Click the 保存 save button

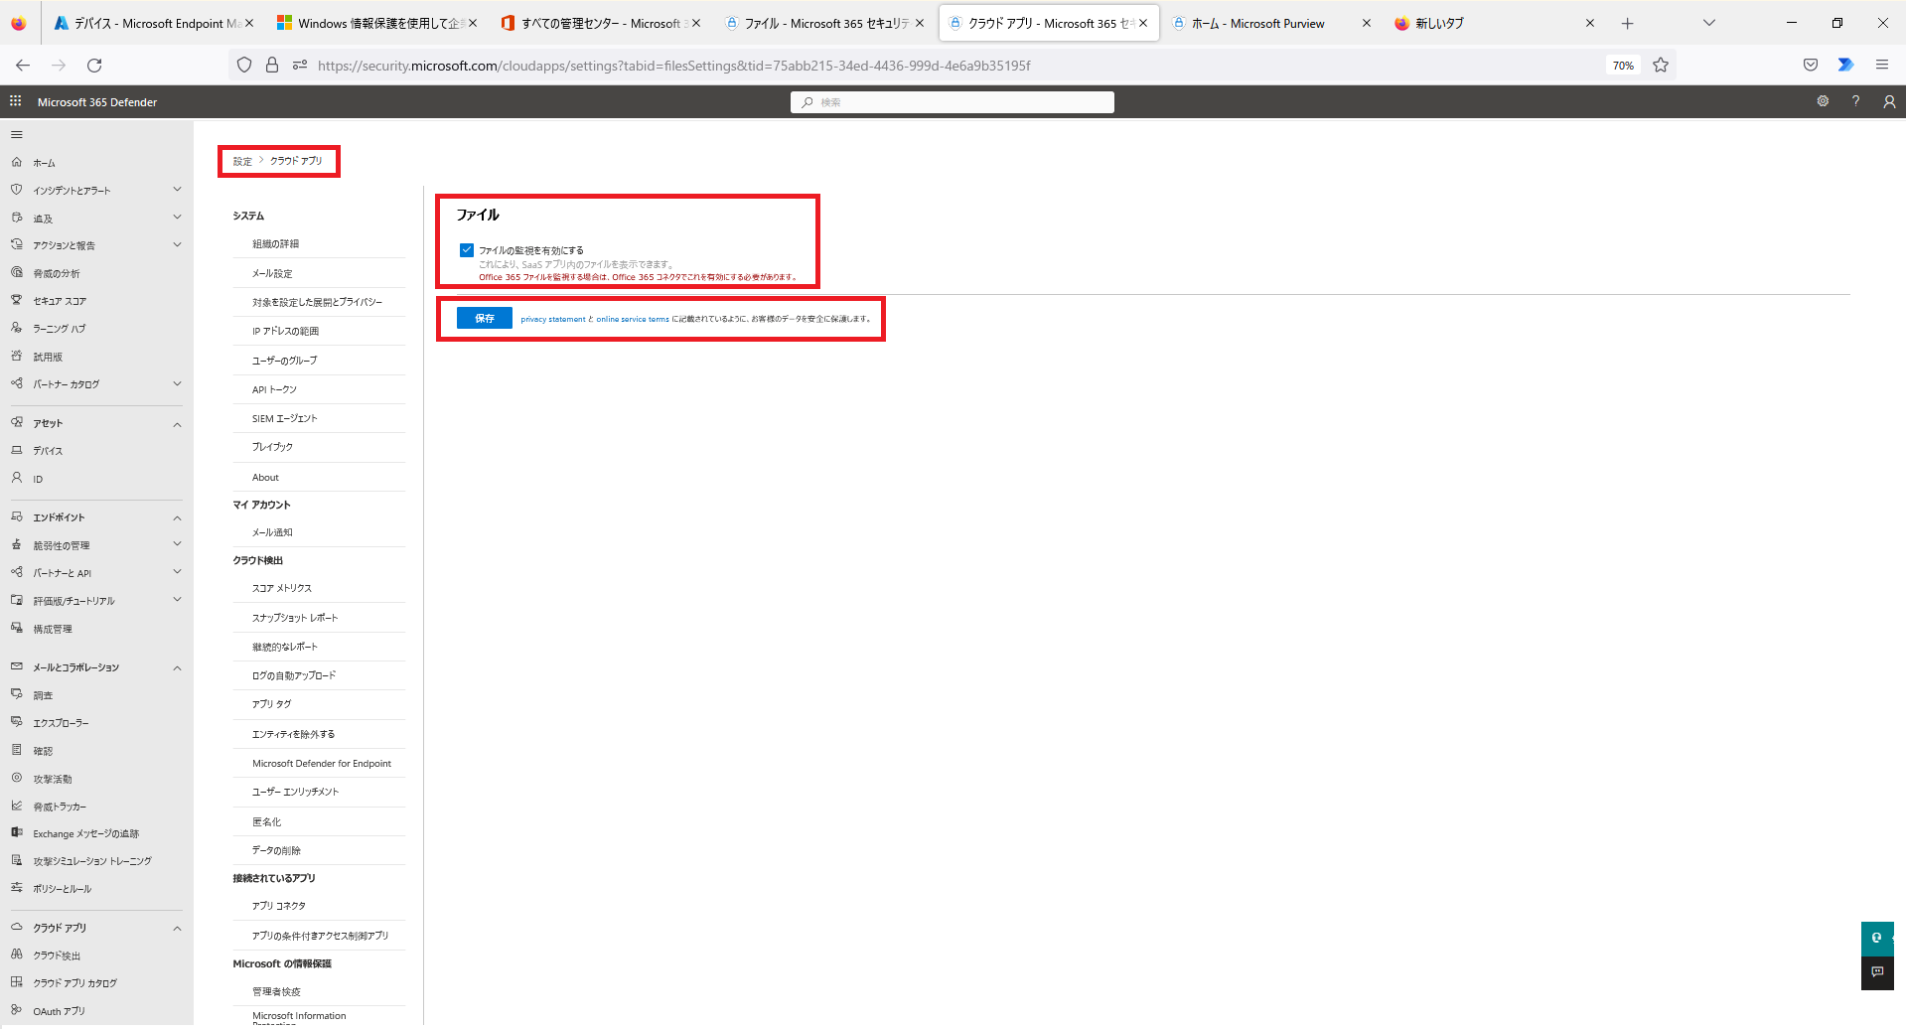[x=485, y=318]
